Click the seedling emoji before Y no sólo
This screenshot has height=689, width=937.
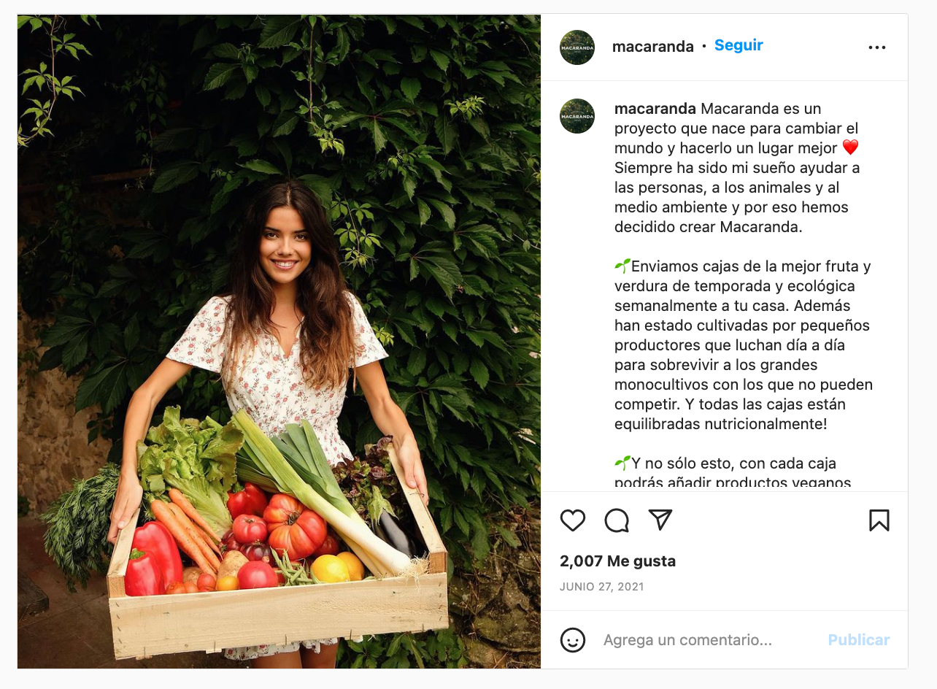click(x=622, y=463)
